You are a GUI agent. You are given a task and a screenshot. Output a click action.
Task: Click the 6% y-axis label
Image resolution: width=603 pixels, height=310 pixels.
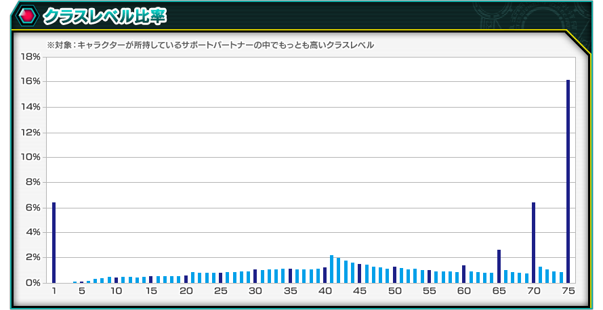pyautogui.click(x=33, y=207)
